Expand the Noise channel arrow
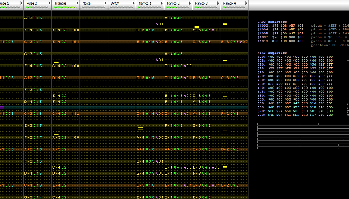Screen dimensions: 349x199 [x=105, y=3]
